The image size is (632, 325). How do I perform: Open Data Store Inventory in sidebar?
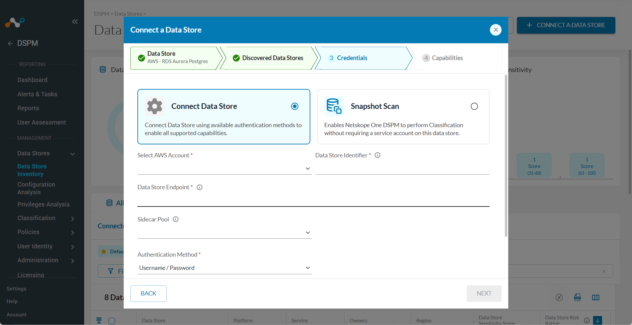pyautogui.click(x=32, y=170)
